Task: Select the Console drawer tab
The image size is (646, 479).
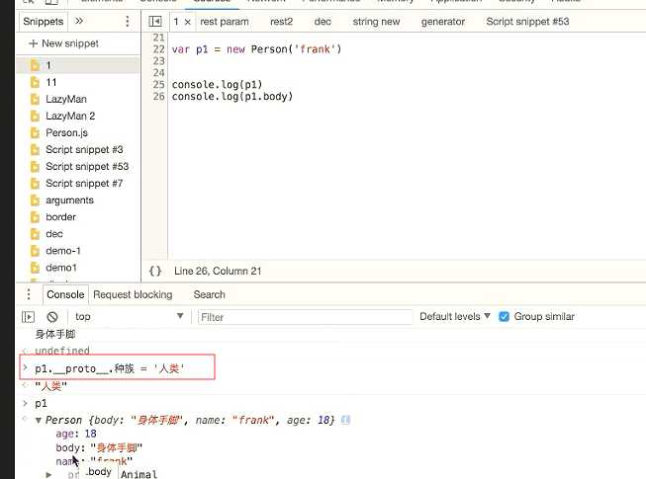Action: pos(65,294)
